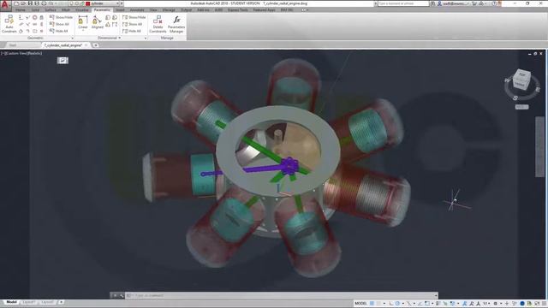Select the Angular dimensional constraint icon

coord(108,25)
